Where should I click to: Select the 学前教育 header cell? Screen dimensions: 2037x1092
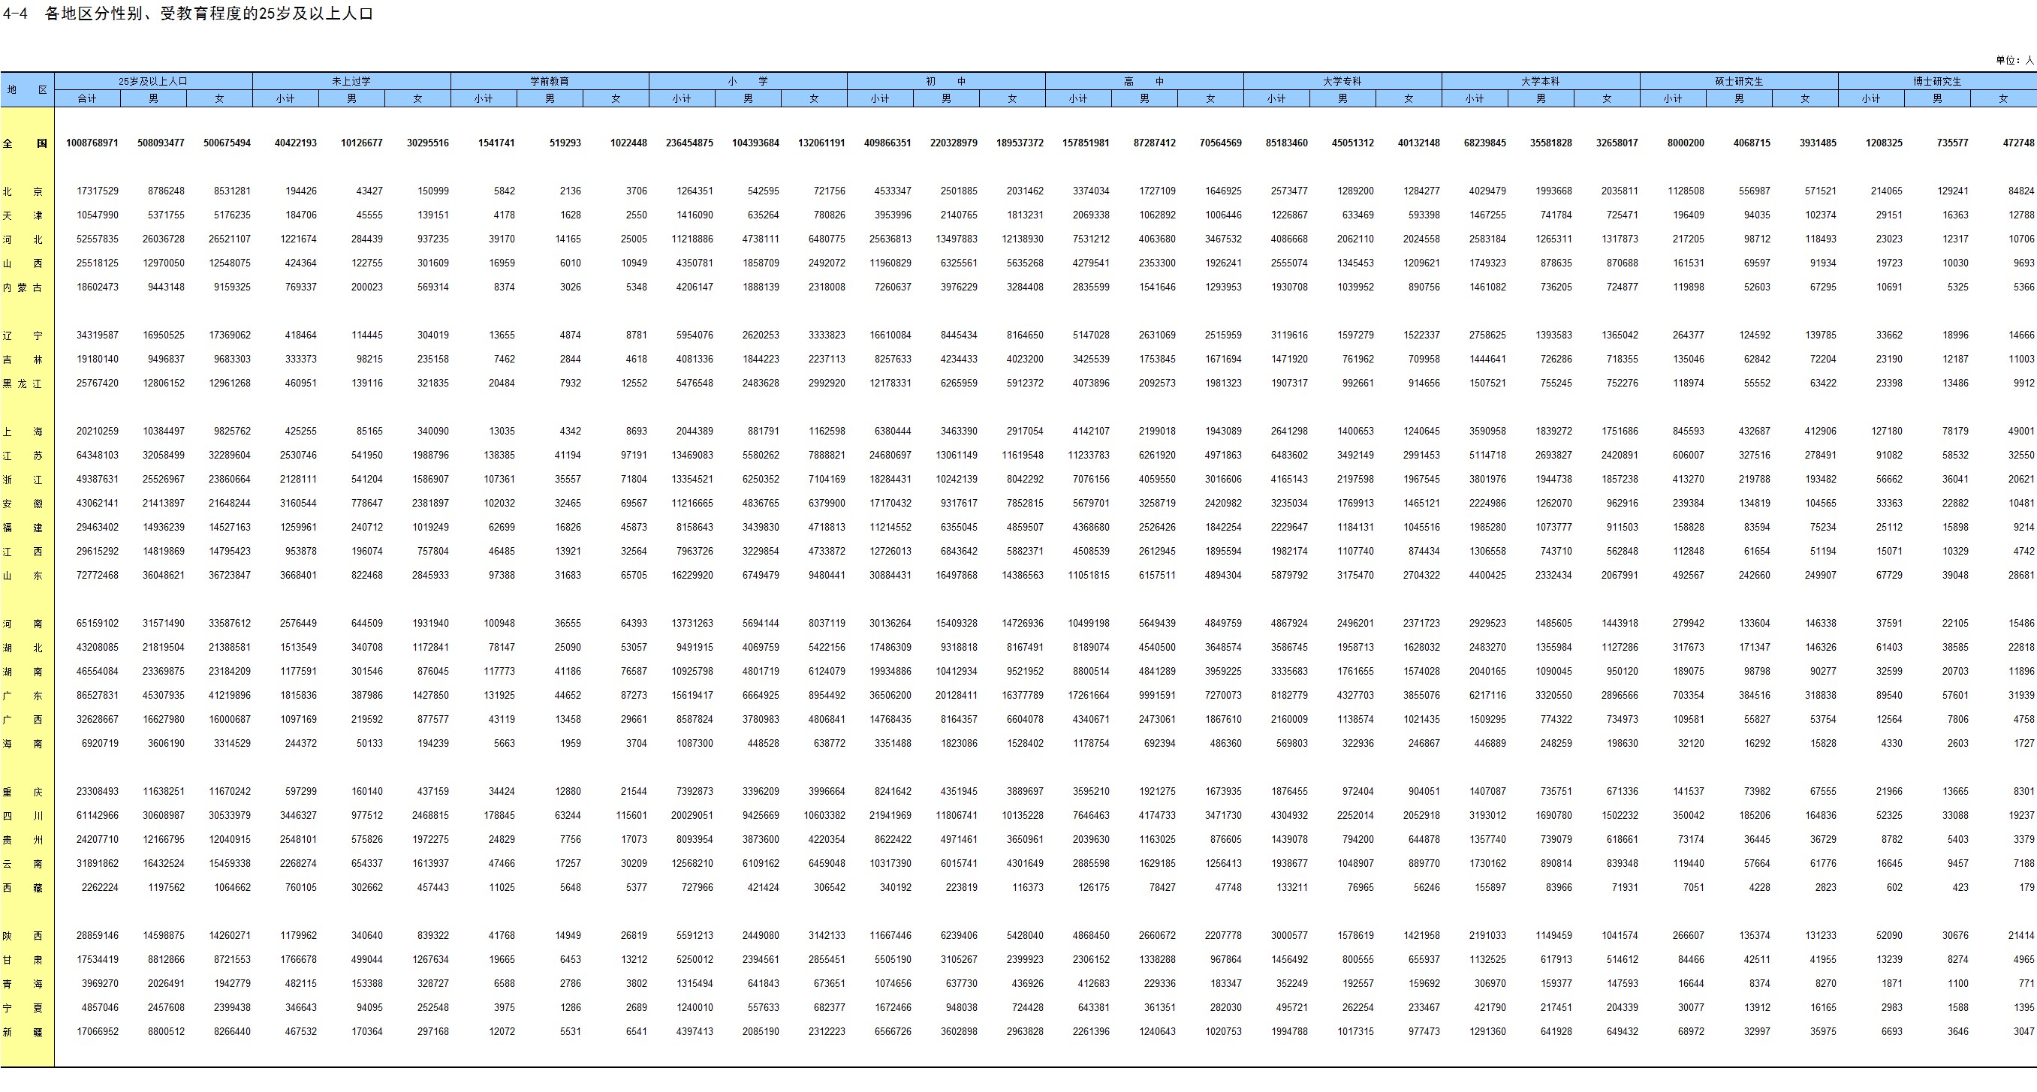tap(550, 81)
